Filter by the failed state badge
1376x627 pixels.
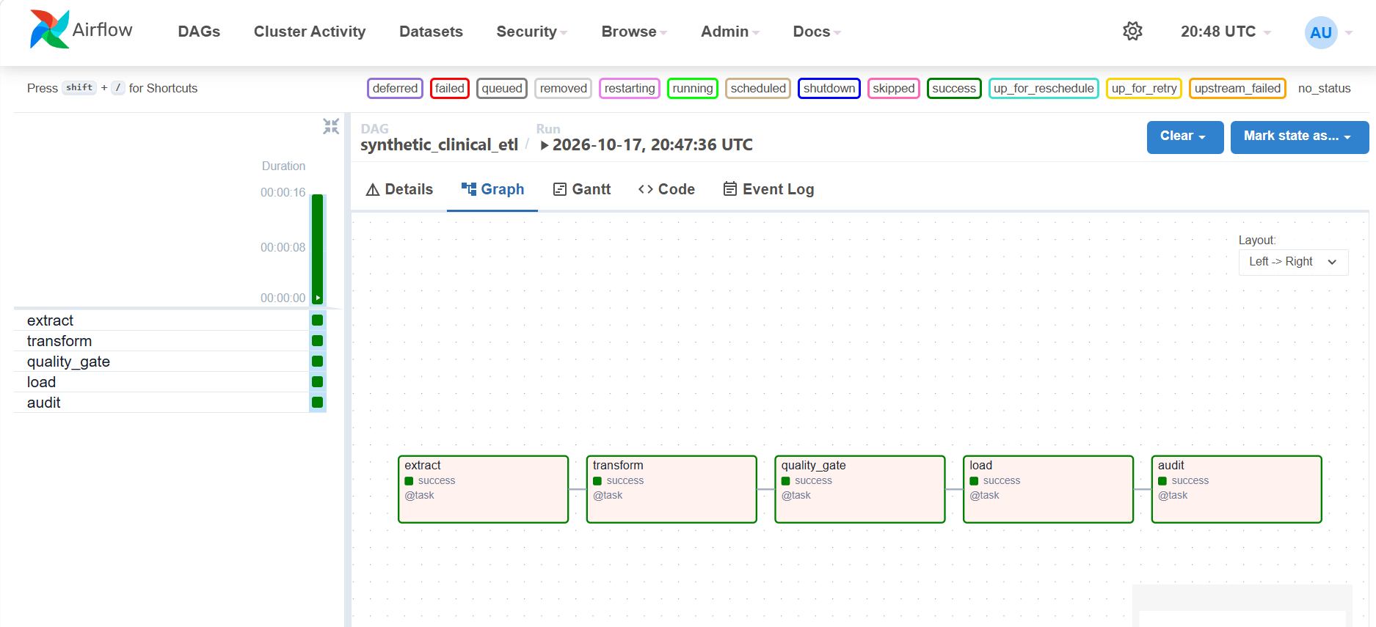450,88
